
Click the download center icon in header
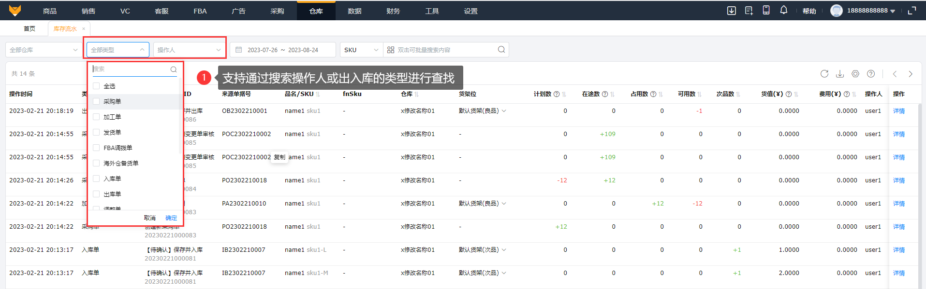(732, 11)
